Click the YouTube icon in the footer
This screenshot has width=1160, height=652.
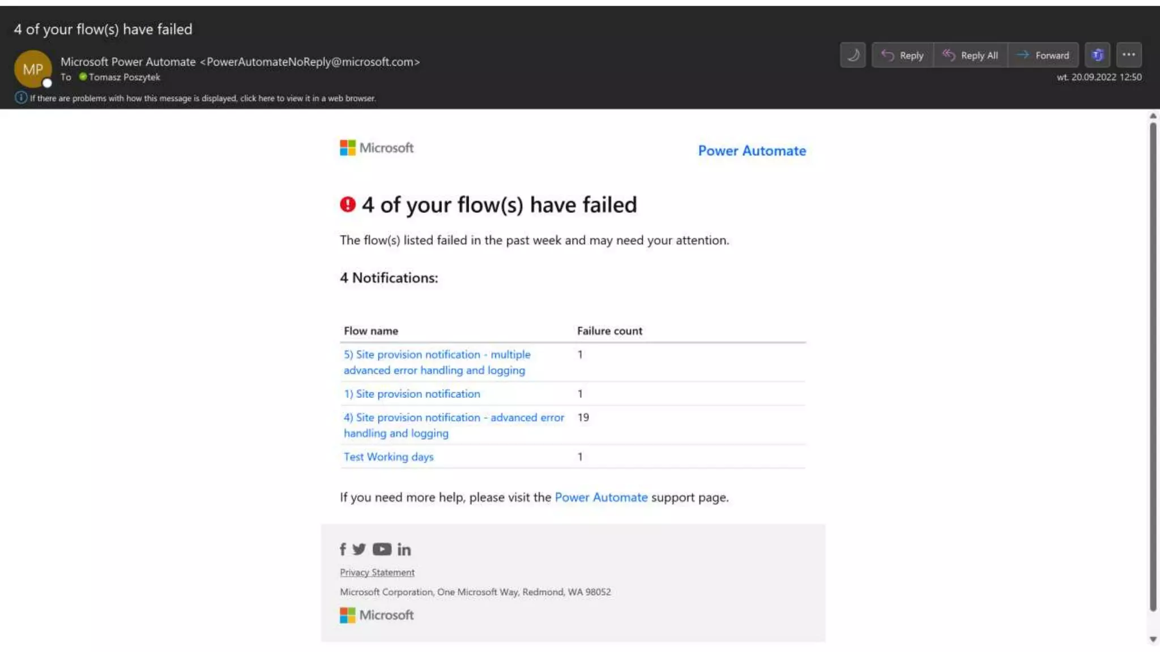[x=382, y=549]
